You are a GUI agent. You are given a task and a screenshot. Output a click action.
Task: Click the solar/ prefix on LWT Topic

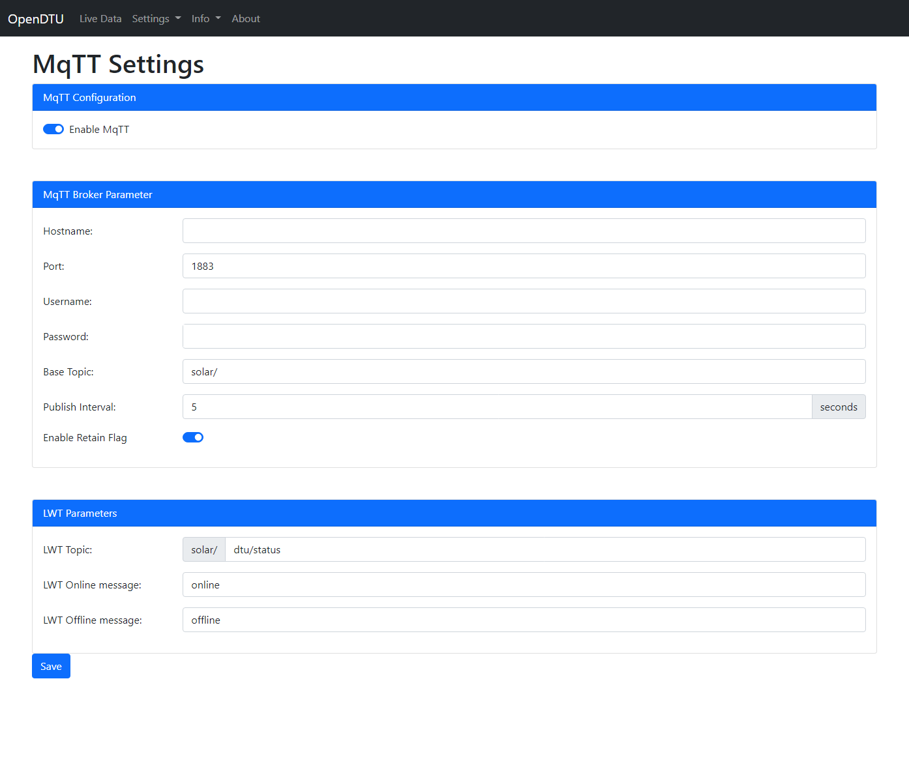coord(204,549)
